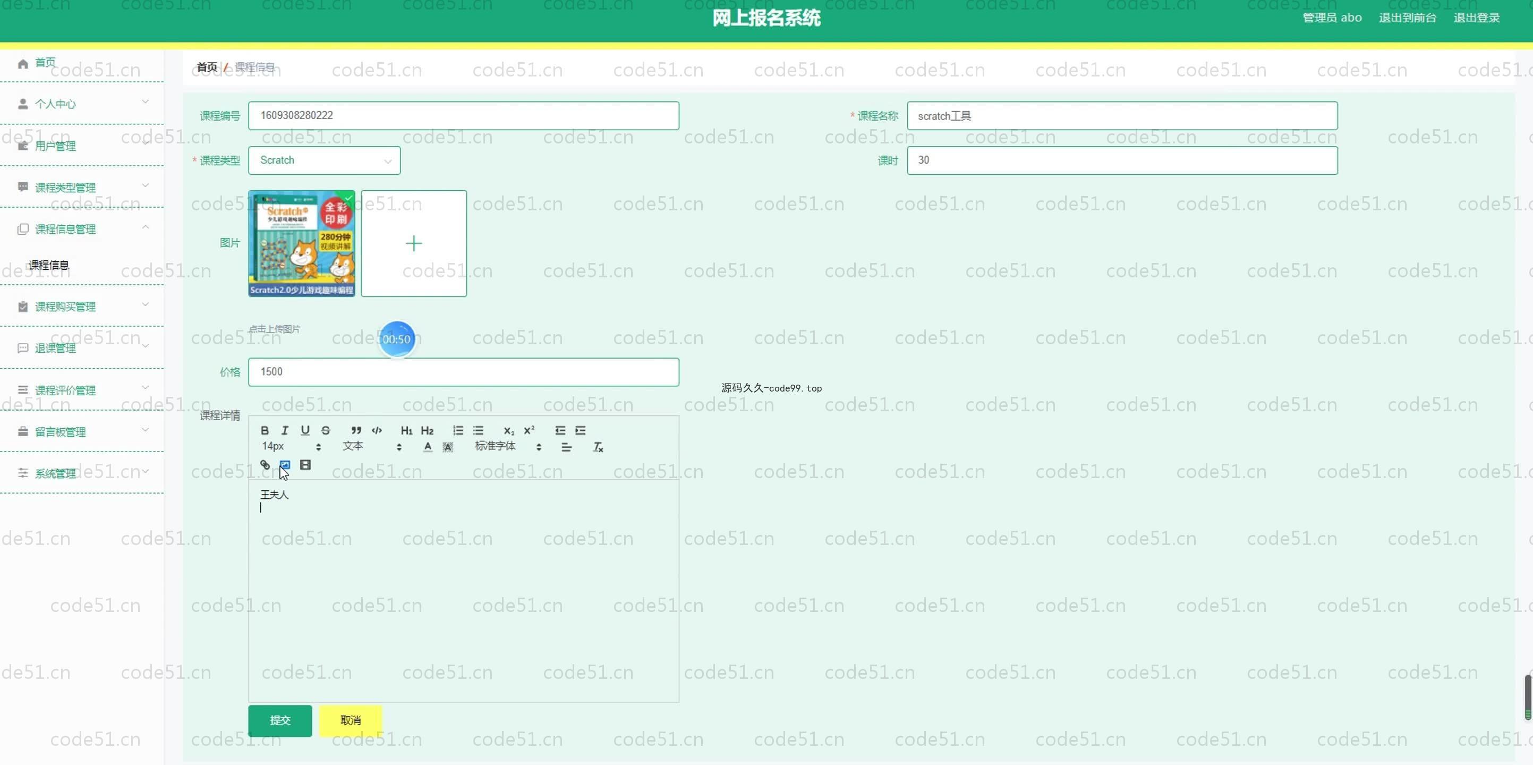
Task: Expand the 课程评价管理 sidebar menu
Action: 82,390
